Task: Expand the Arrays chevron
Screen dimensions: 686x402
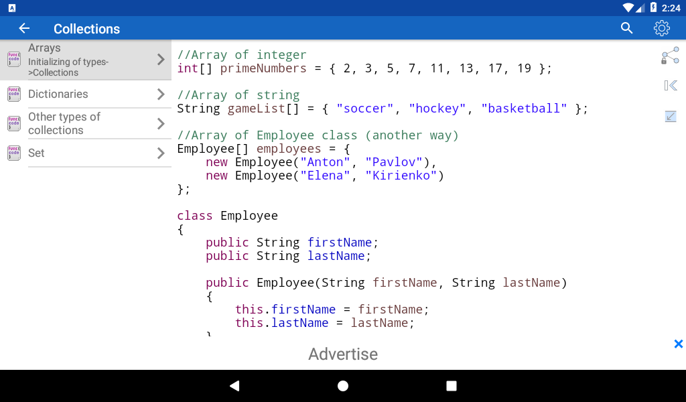Action: point(161,60)
